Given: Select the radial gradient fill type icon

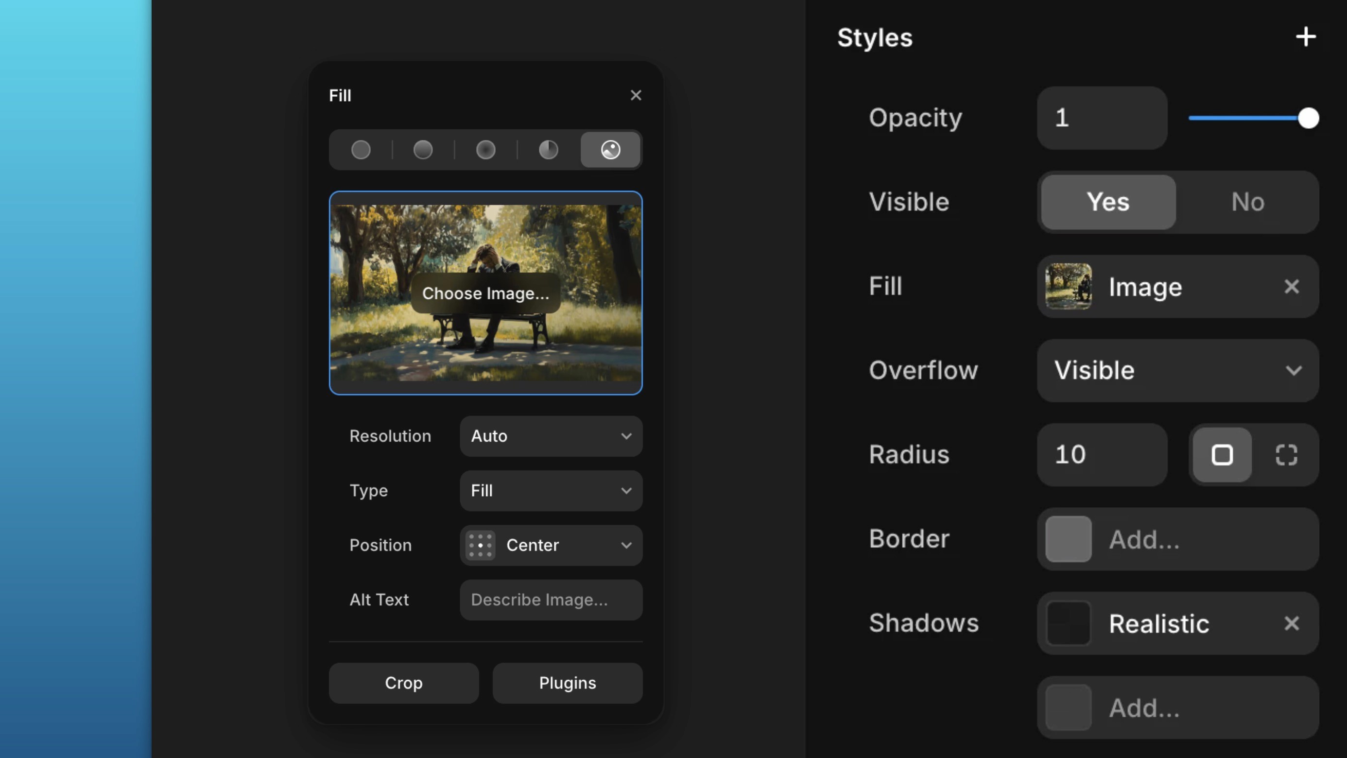Looking at the screenshot, I should tap(486, 150).
